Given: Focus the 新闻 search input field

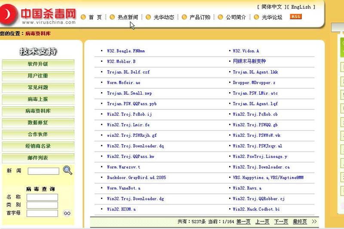Looking at the screenshot, I should [43, 171].
